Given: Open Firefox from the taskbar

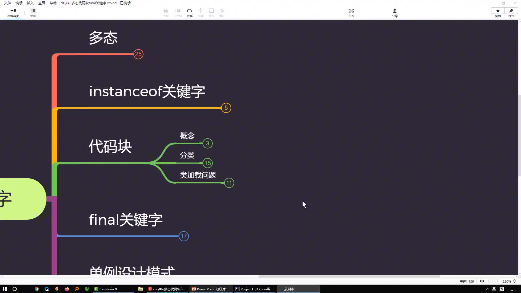Looking at the screenshot, I should pyautogui.click(x=67, y=289).
